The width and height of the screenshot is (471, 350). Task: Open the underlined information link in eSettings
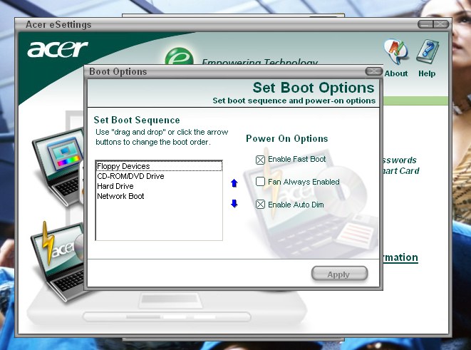[400, 258]
